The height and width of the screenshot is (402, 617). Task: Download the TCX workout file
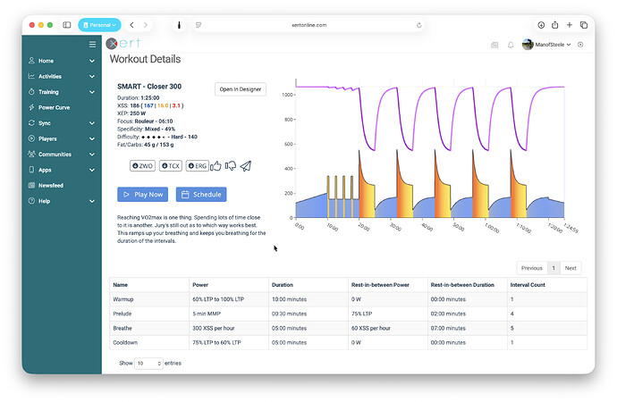pos(171,166)
